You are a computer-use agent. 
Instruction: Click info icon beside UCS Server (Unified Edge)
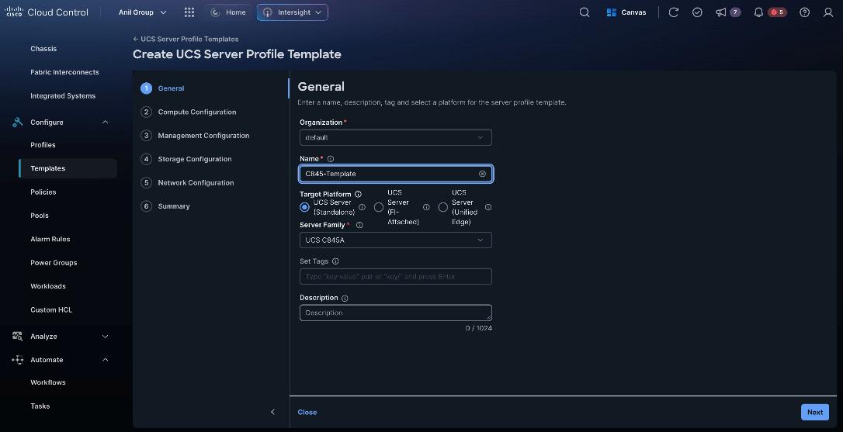[488, 207]
